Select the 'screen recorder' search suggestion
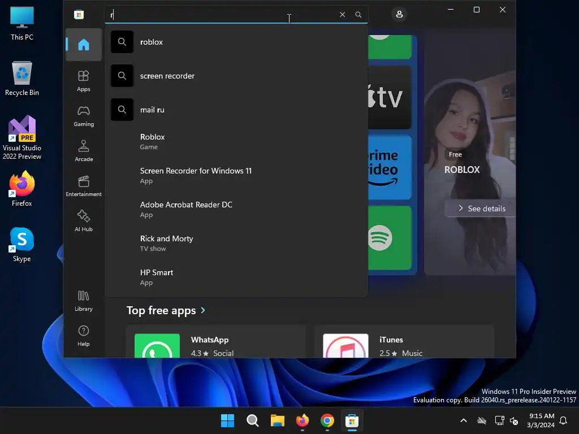This screenshot has height=434, width=579. tap(236, 76)
